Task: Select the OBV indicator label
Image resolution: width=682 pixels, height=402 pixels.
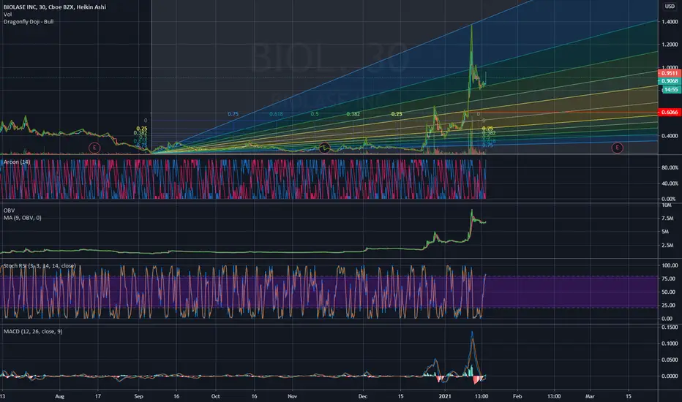Action: (x=9, y=211)
